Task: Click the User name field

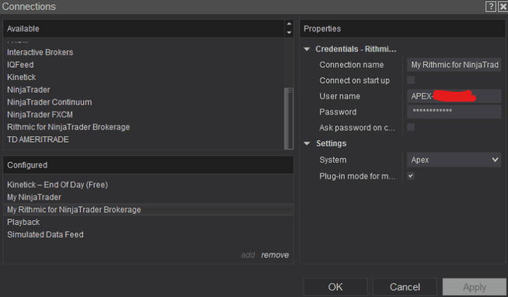Action: (454, 96)
